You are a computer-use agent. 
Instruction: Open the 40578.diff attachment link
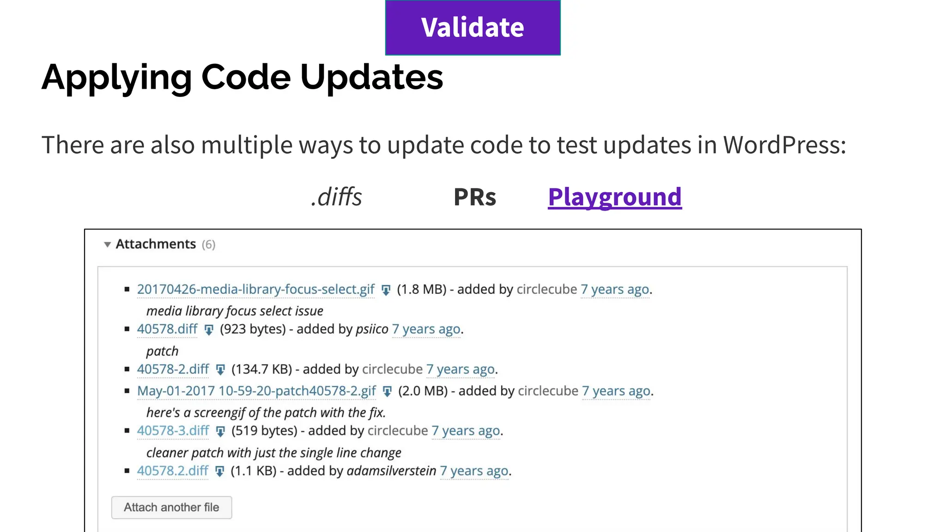(x=167, y=329)
